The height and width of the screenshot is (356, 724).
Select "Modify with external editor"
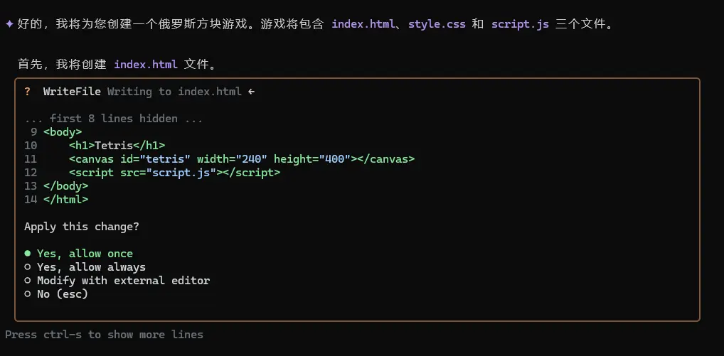123,281
